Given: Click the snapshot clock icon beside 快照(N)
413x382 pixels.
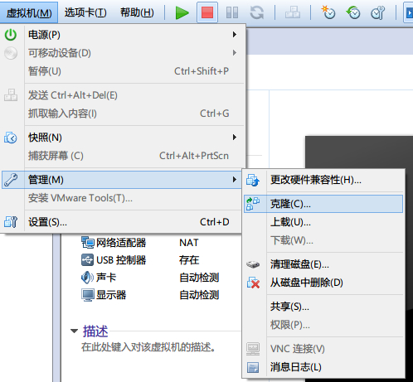Looking at the screenshot, I should (x=11, y=138).
